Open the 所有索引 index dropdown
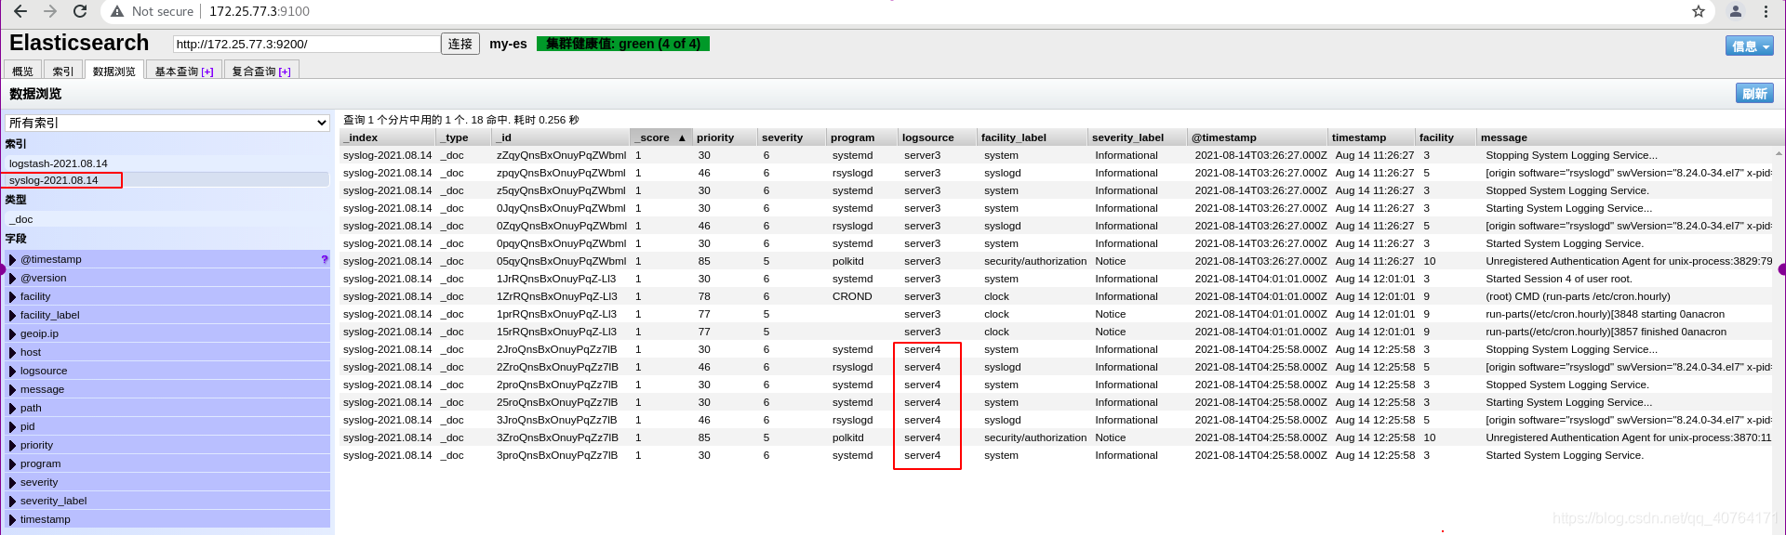The height and width of the screenshot is (535, 1786). [167, 123]
